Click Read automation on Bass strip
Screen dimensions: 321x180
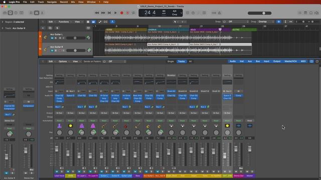[x=137, y=120]
